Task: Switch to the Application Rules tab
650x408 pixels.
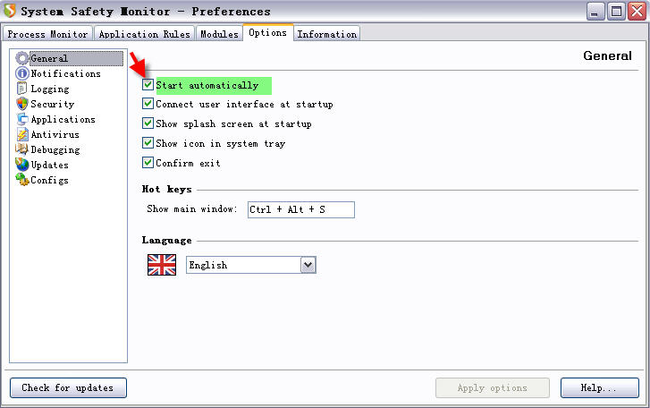Action: [144, 34]
